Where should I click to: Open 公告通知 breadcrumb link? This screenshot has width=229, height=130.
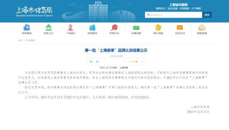[30, 40]
